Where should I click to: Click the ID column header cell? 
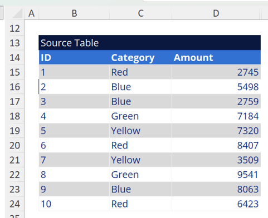(74, 57)
